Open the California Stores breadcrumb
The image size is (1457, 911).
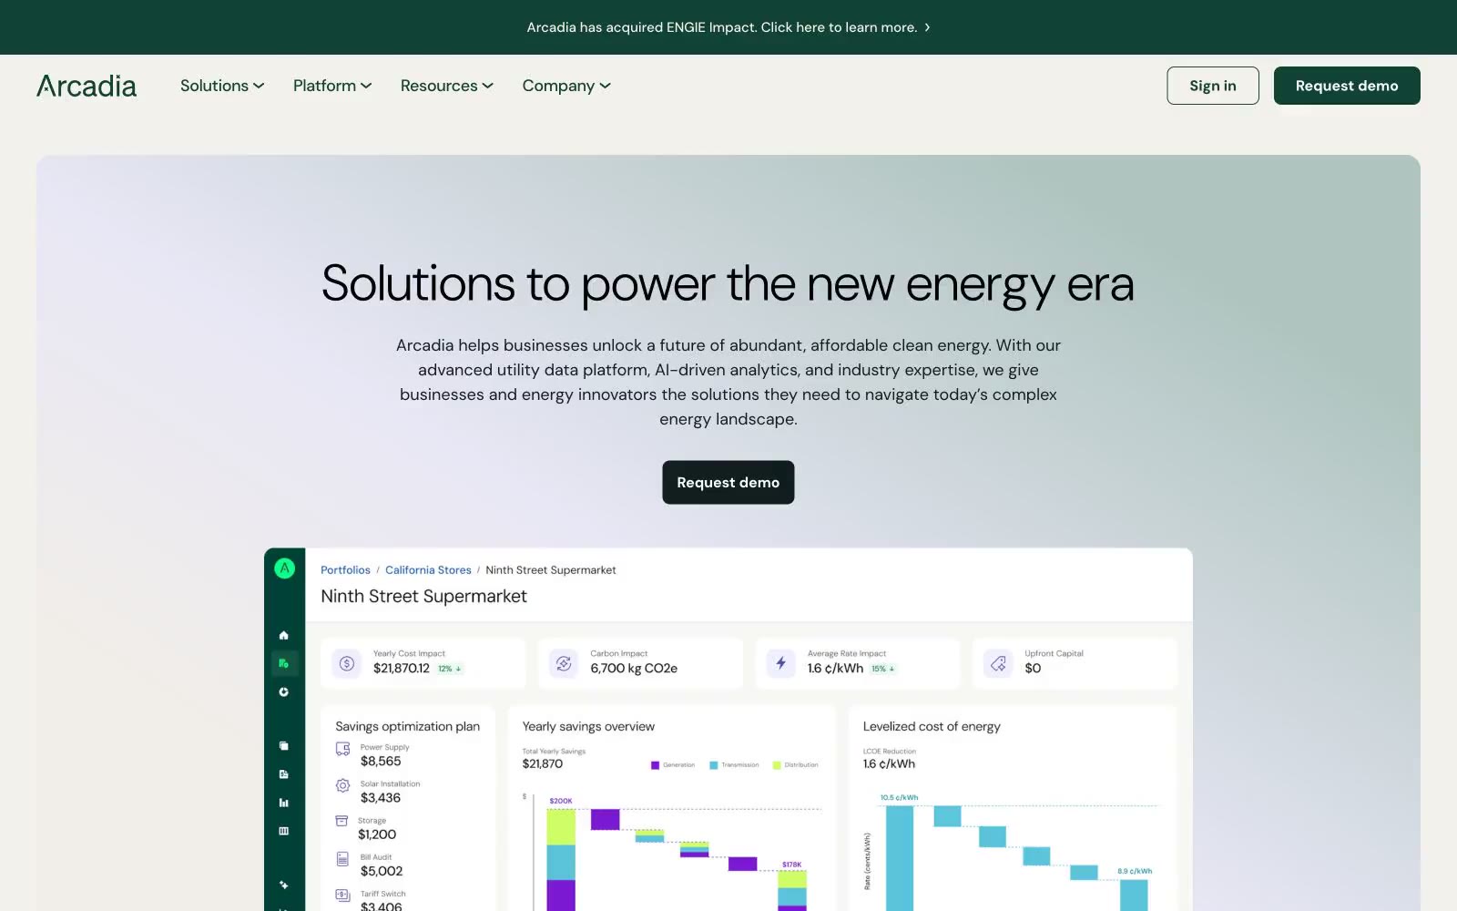428,570
